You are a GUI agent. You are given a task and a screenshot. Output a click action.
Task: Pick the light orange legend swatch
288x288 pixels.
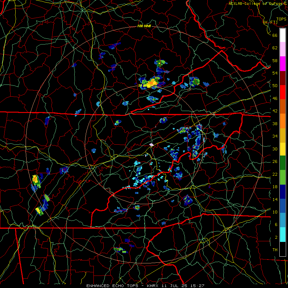[x=283, y=121]
